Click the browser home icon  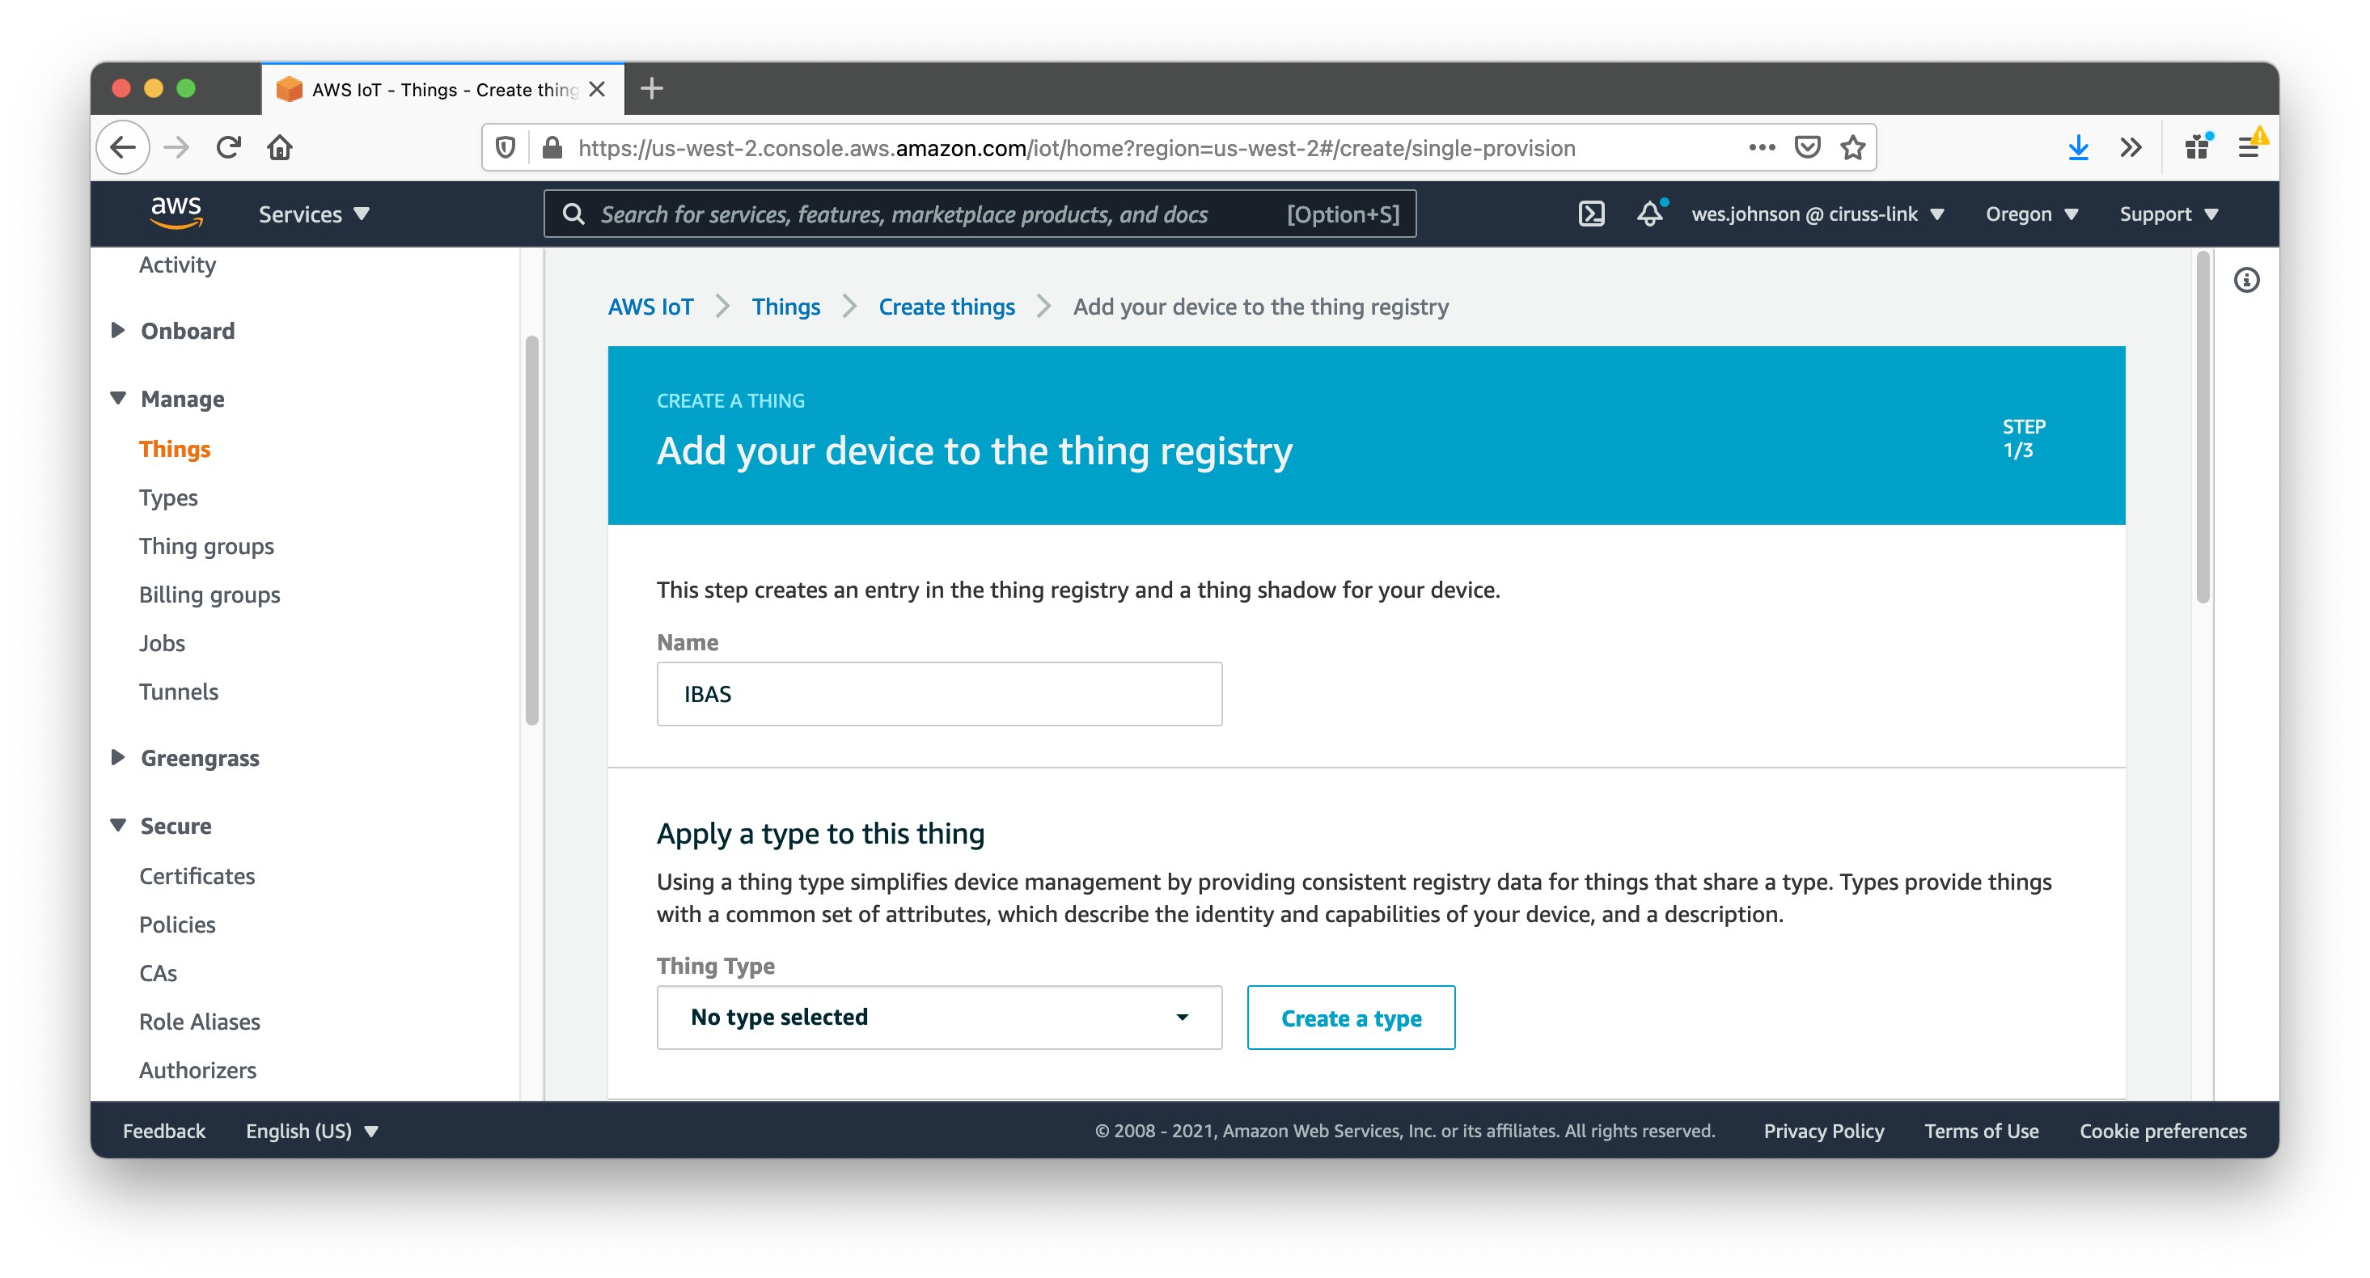[280, 147]
